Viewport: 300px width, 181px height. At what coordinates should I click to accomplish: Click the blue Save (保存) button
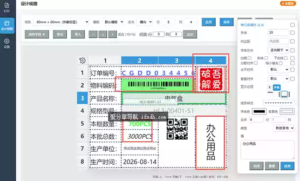coord(226,22)
